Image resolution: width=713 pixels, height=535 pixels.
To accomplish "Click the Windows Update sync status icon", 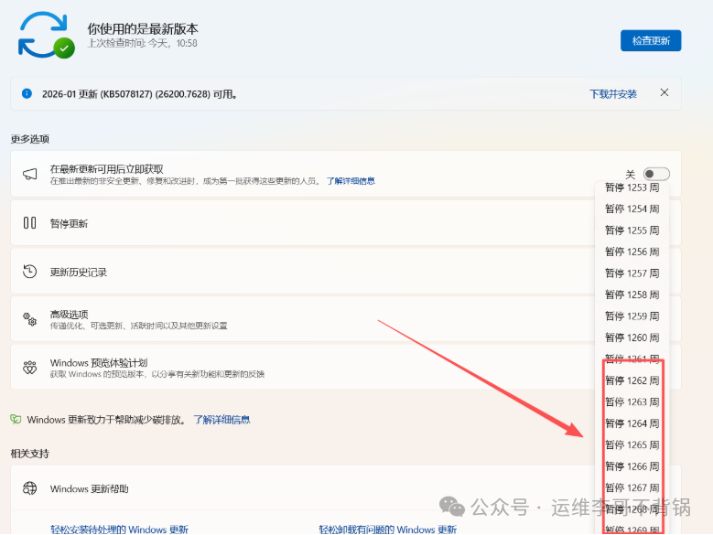I will [47, 36].
